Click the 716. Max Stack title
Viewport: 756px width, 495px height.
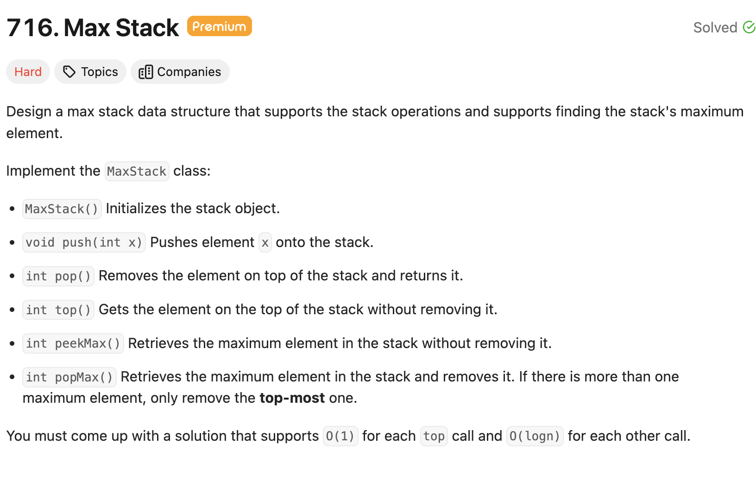[93, 28]
